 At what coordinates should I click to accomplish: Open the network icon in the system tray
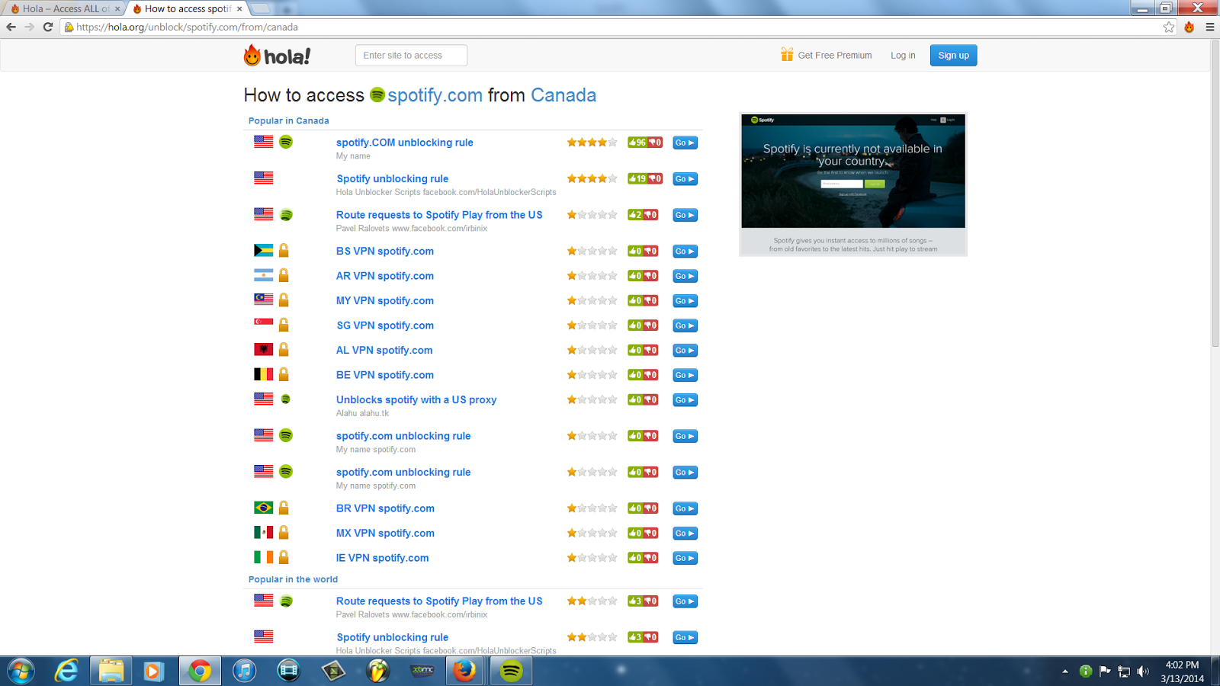coord(1123,672)
